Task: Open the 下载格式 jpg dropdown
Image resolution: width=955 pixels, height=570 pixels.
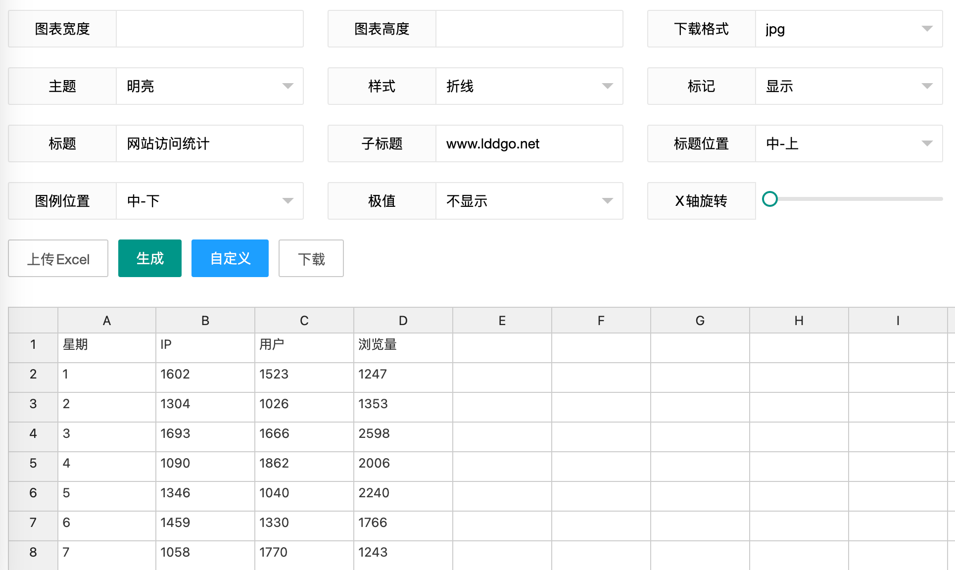Action: click(x=848, y=29)
